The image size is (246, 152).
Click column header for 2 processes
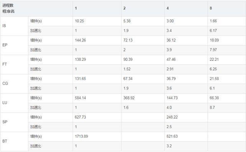(143, 8)
